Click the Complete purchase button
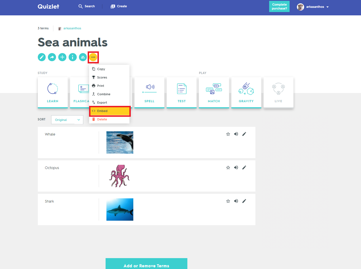 pyautogui.click(x=279, y=6)
